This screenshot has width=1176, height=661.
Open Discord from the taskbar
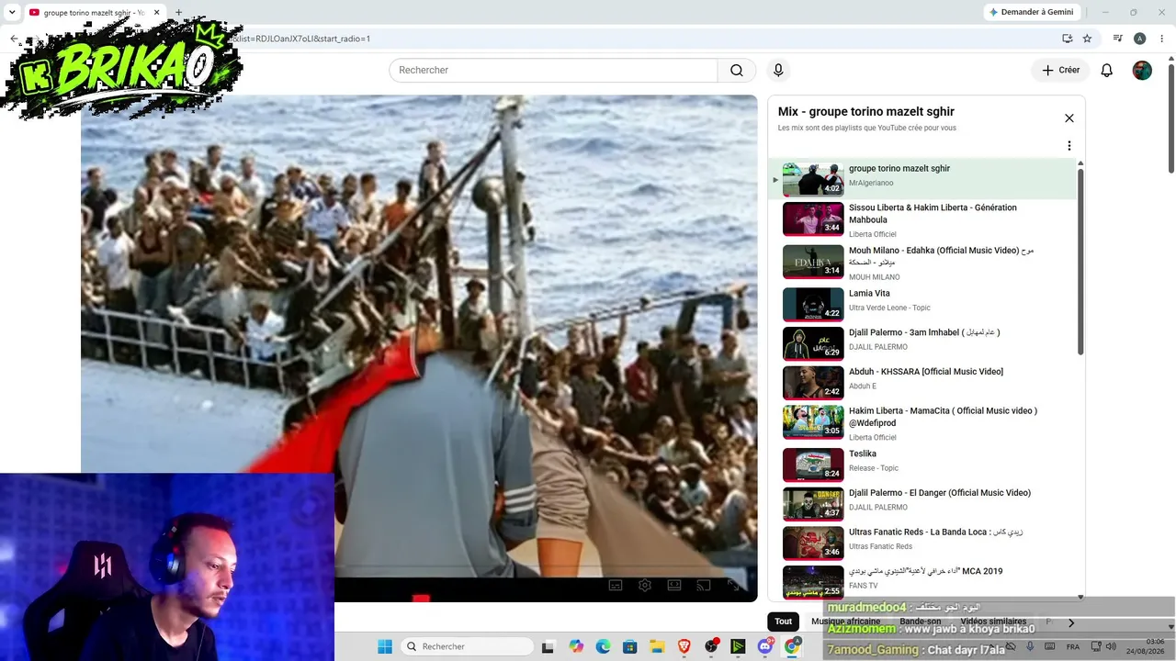tap(765, 646)
